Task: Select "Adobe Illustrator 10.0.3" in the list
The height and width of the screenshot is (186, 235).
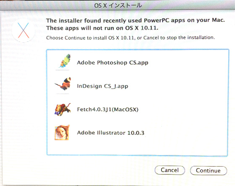Action: (111, 133)
